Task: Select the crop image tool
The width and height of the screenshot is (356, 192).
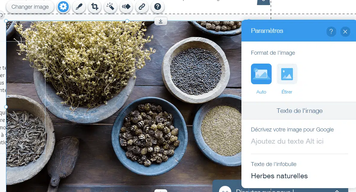Action: click(x=95, y=7)
